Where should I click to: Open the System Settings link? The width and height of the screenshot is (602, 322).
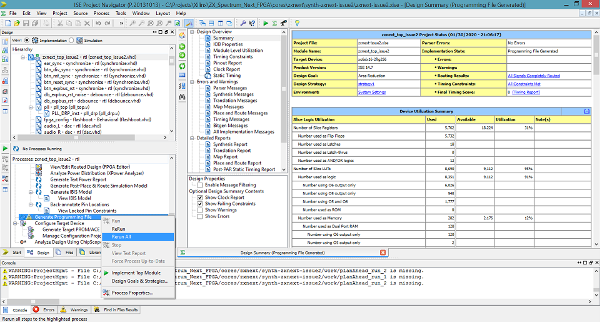click(372, 92)
